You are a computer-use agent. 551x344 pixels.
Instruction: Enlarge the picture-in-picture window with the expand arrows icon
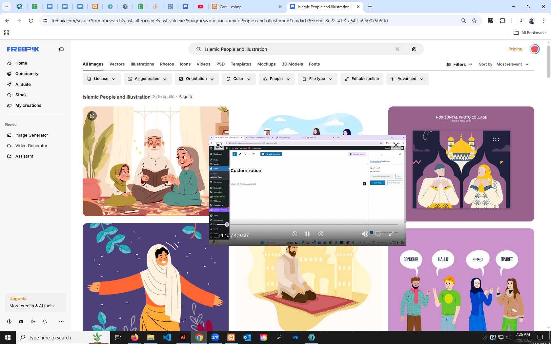tap(391, 234)
